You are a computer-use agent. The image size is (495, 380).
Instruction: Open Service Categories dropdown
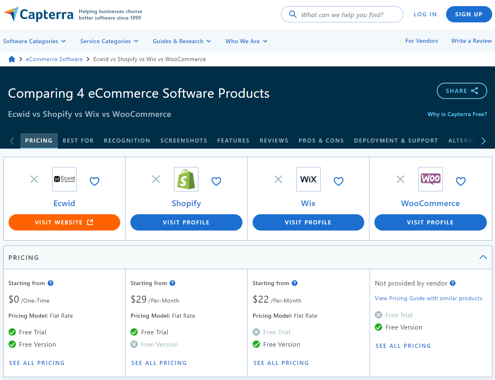(x=109, y=41)
